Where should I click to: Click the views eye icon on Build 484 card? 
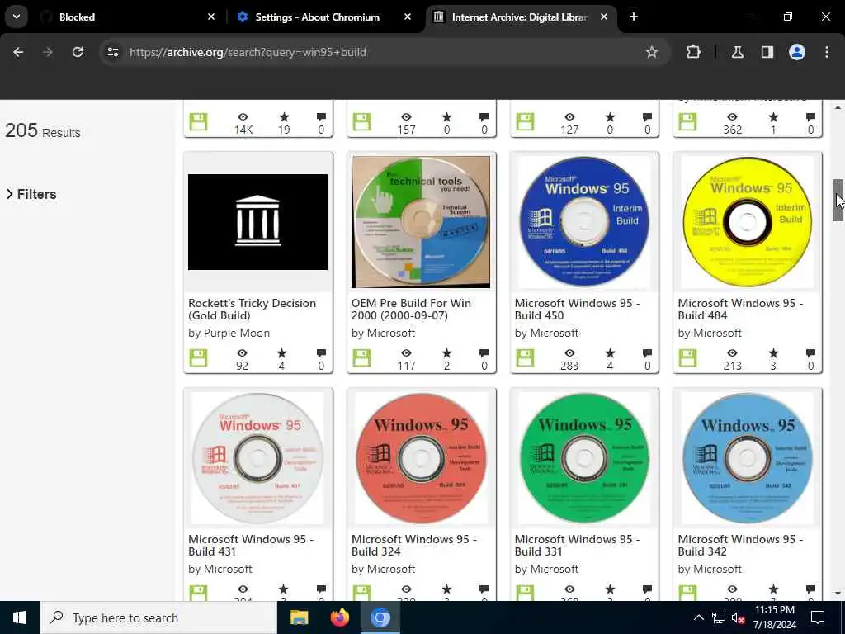click(732, 353)
